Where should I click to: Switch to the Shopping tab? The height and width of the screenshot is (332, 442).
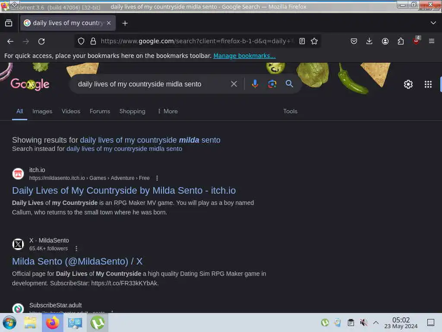pos(132,111)
